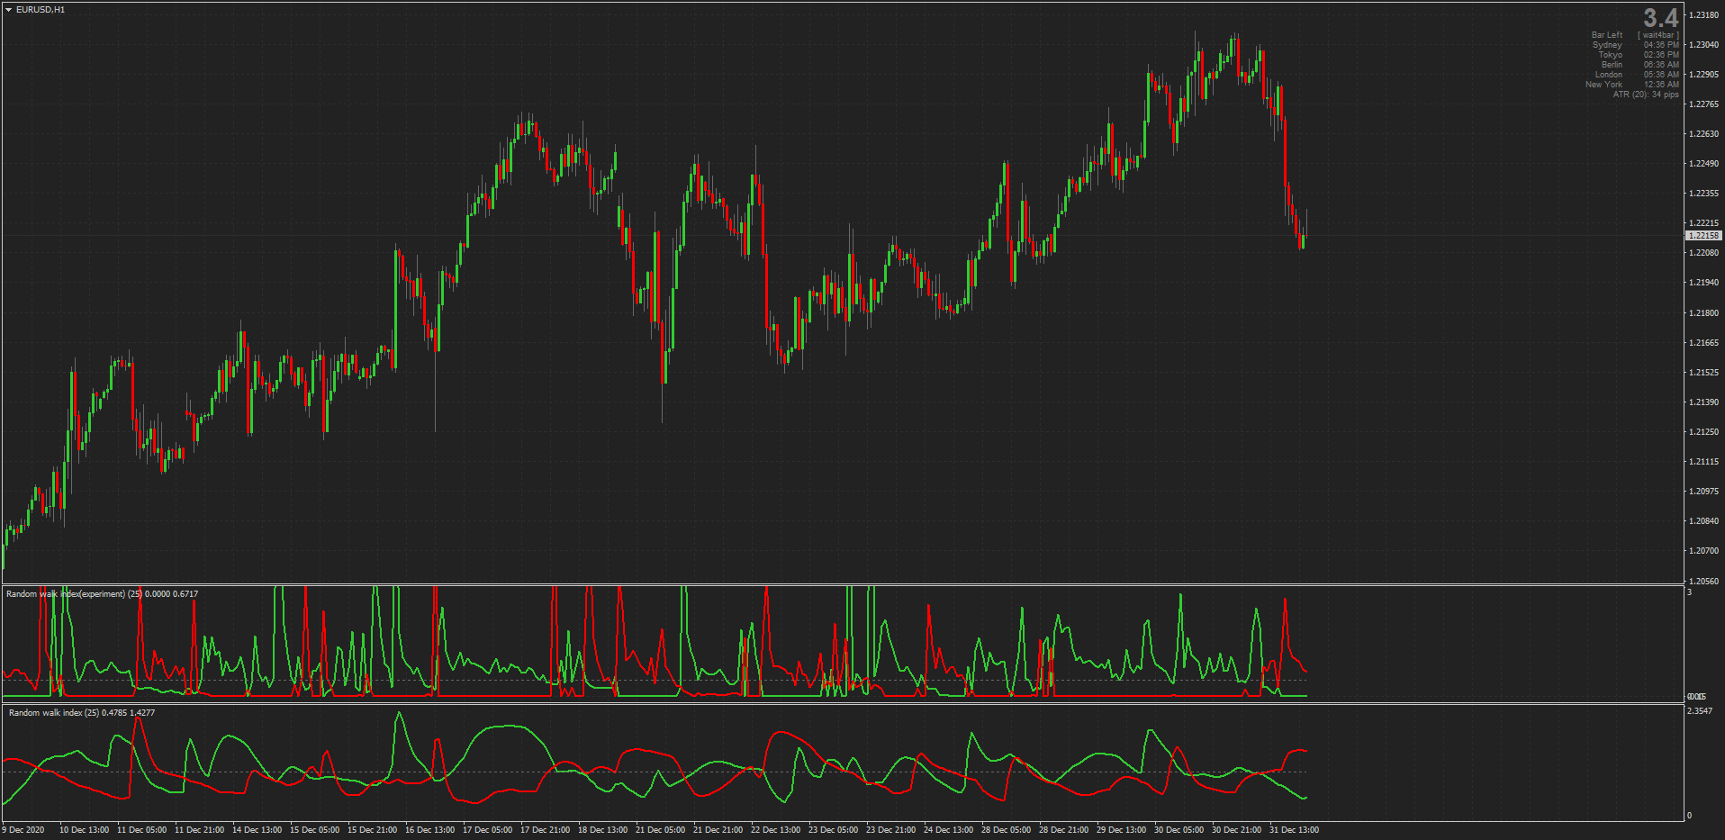Click the ATR (20): 34 pips readout
1725x840 pixels.
click(1646, 95)
